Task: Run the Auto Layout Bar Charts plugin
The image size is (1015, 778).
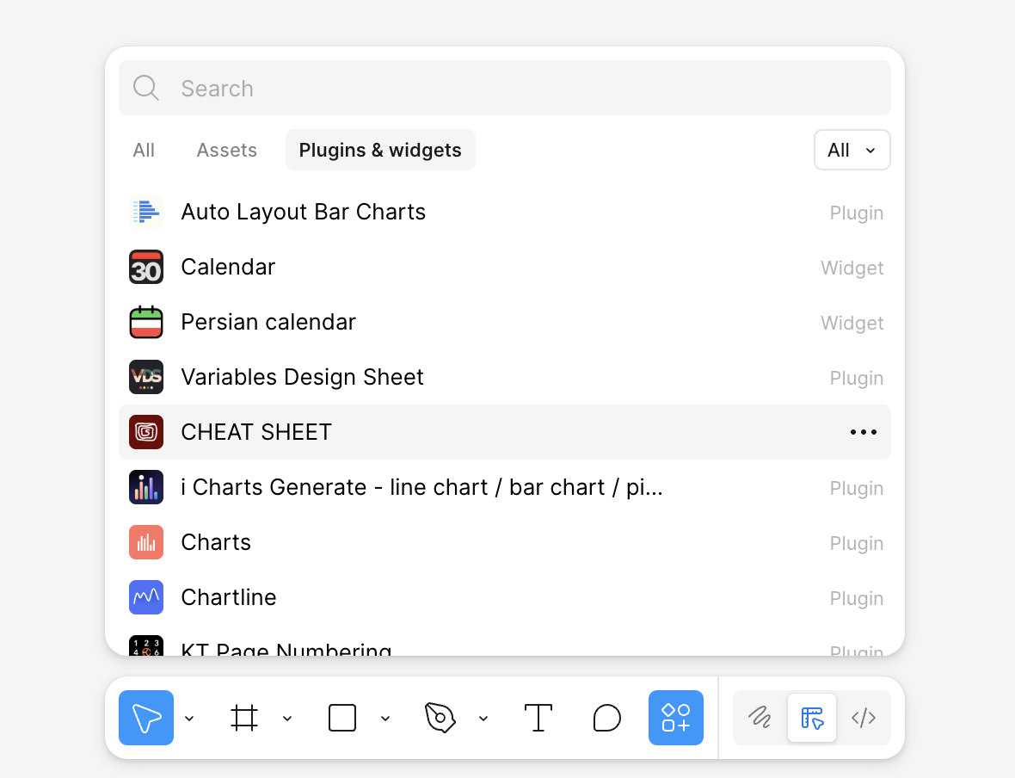Action: [303, 212]
